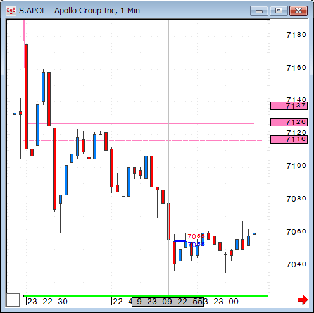This screenshot has height=313, width=314.
Task: Click the small white box at bottom left
Action: [13, 300]
